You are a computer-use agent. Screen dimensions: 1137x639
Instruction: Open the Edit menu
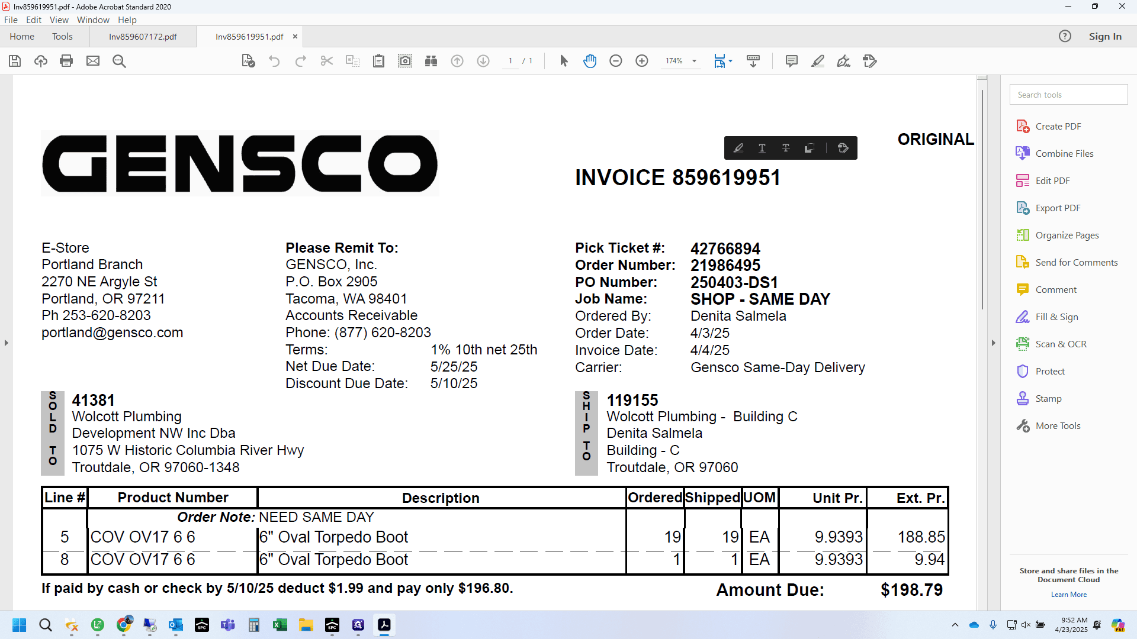point(34,20)
